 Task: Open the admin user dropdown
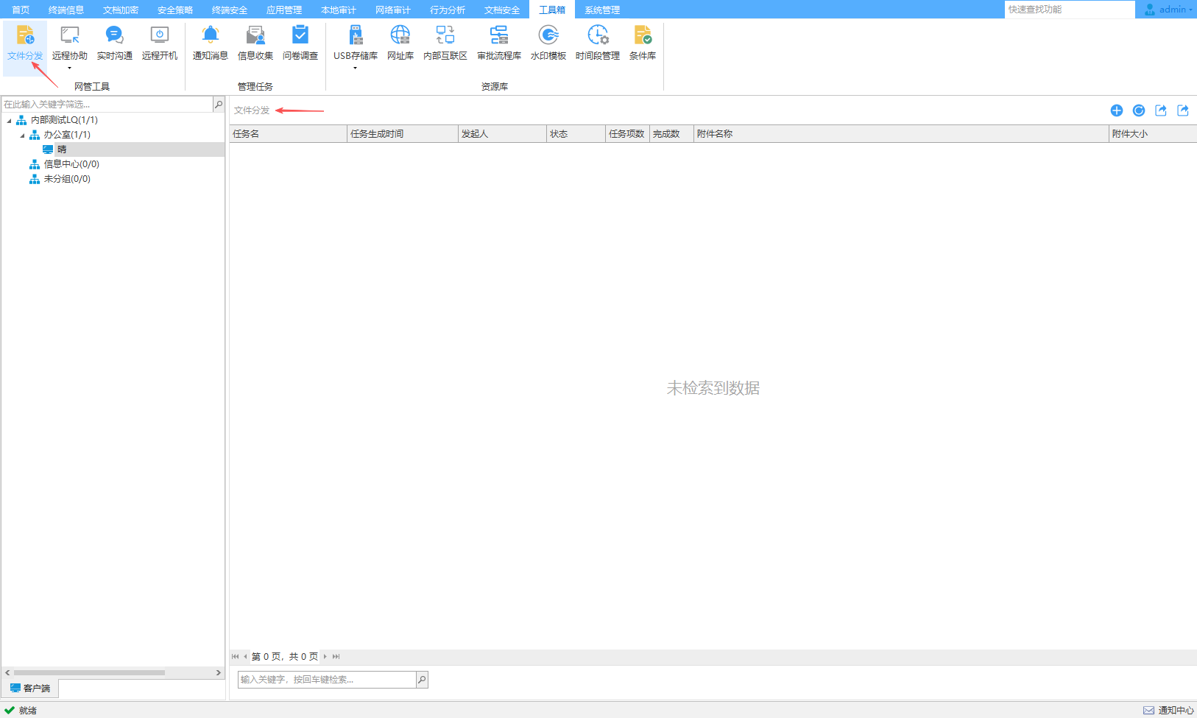(1170, 10)
